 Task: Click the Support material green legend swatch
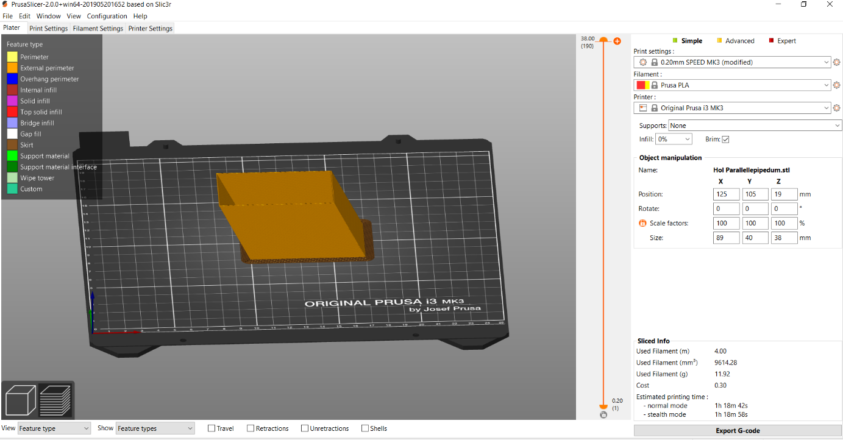(12, 156)
